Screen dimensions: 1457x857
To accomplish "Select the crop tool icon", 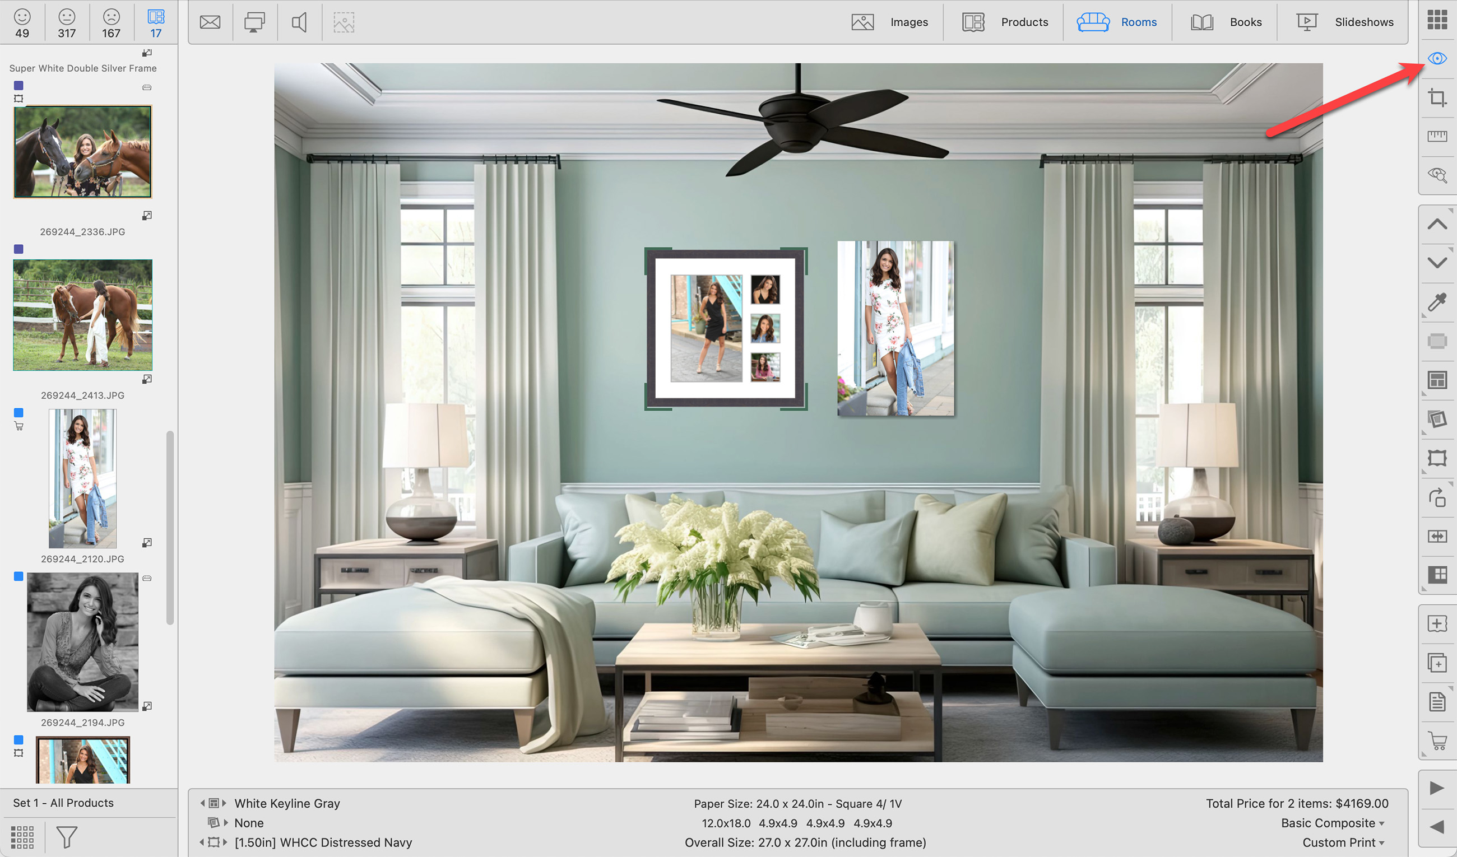I will point(1437,97).
